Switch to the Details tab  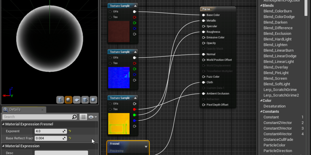pos(15,110)
